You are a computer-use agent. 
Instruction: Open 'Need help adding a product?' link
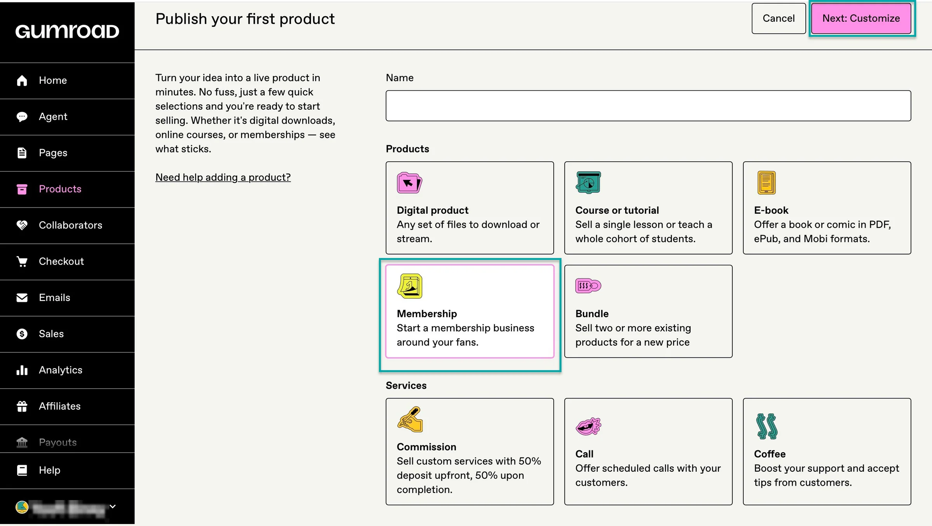tap(223, 177)
